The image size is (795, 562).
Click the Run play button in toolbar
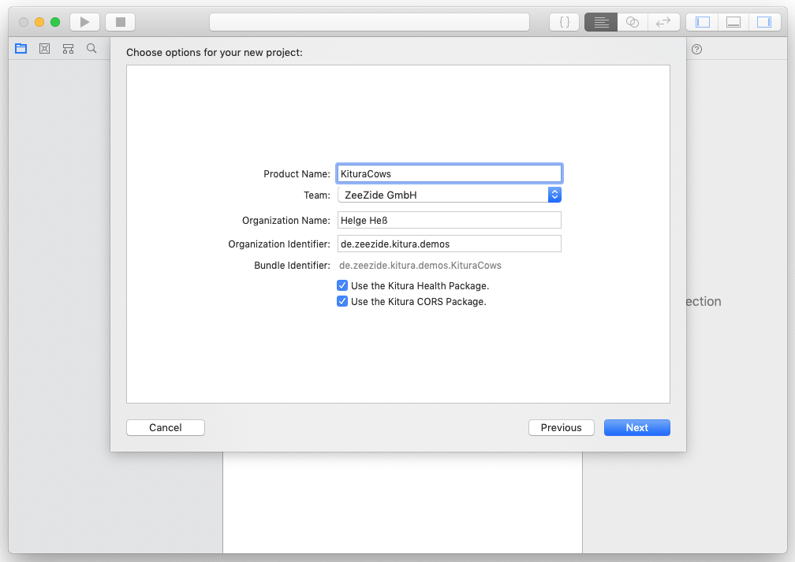(x=84, y=22)
